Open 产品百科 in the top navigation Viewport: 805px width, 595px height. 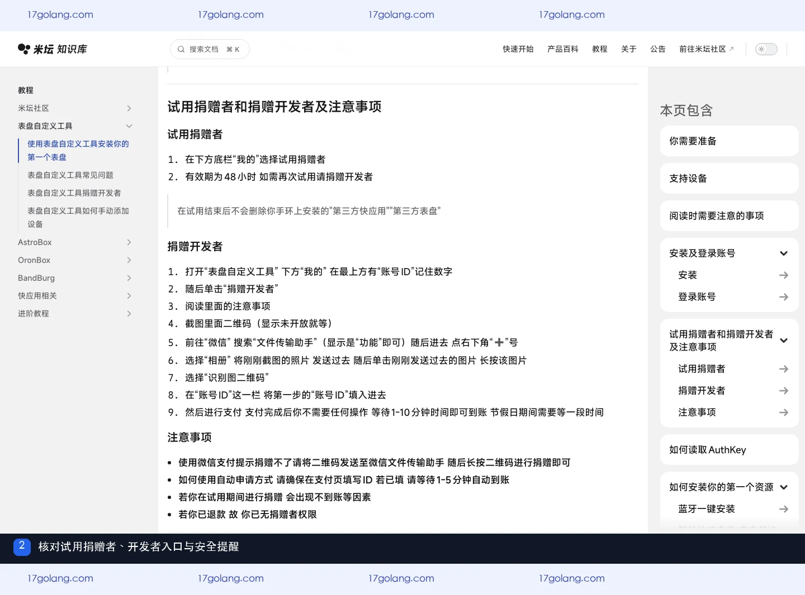tap(563, 49)
